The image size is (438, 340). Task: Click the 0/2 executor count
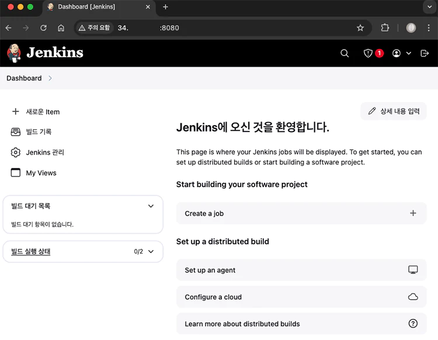click(x=138, y=251)
